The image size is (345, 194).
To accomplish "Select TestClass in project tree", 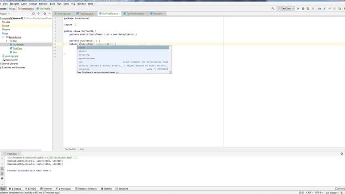I will click(16, 48).
